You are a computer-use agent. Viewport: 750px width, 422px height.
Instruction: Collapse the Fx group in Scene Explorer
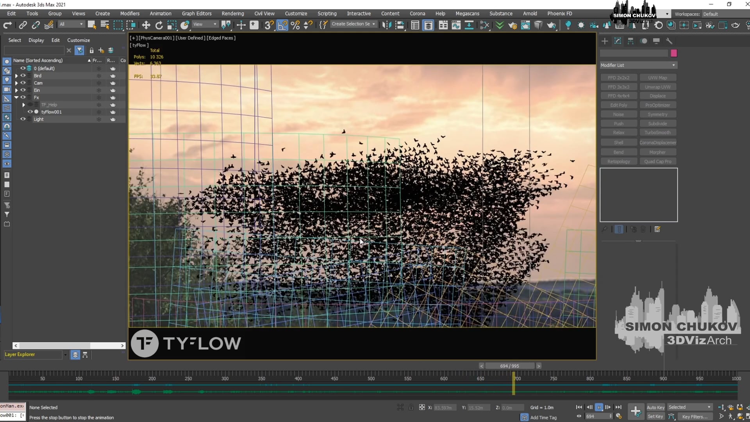tap(16, 97)
